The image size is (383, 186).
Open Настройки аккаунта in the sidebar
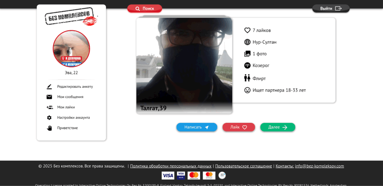point(73,118)
